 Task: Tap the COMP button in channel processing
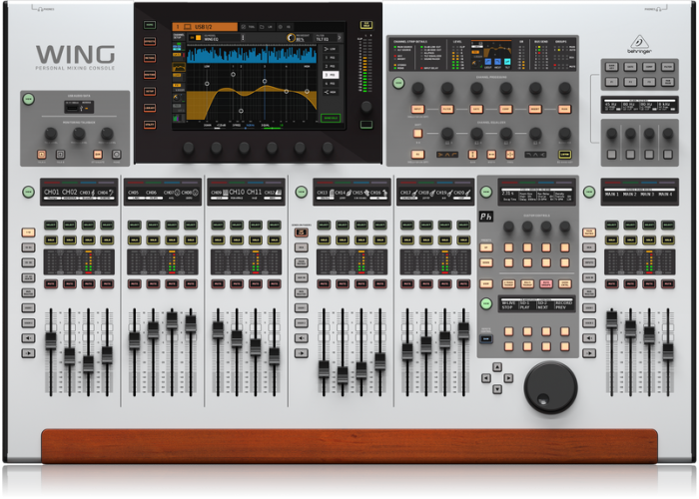tap(506, 109)
